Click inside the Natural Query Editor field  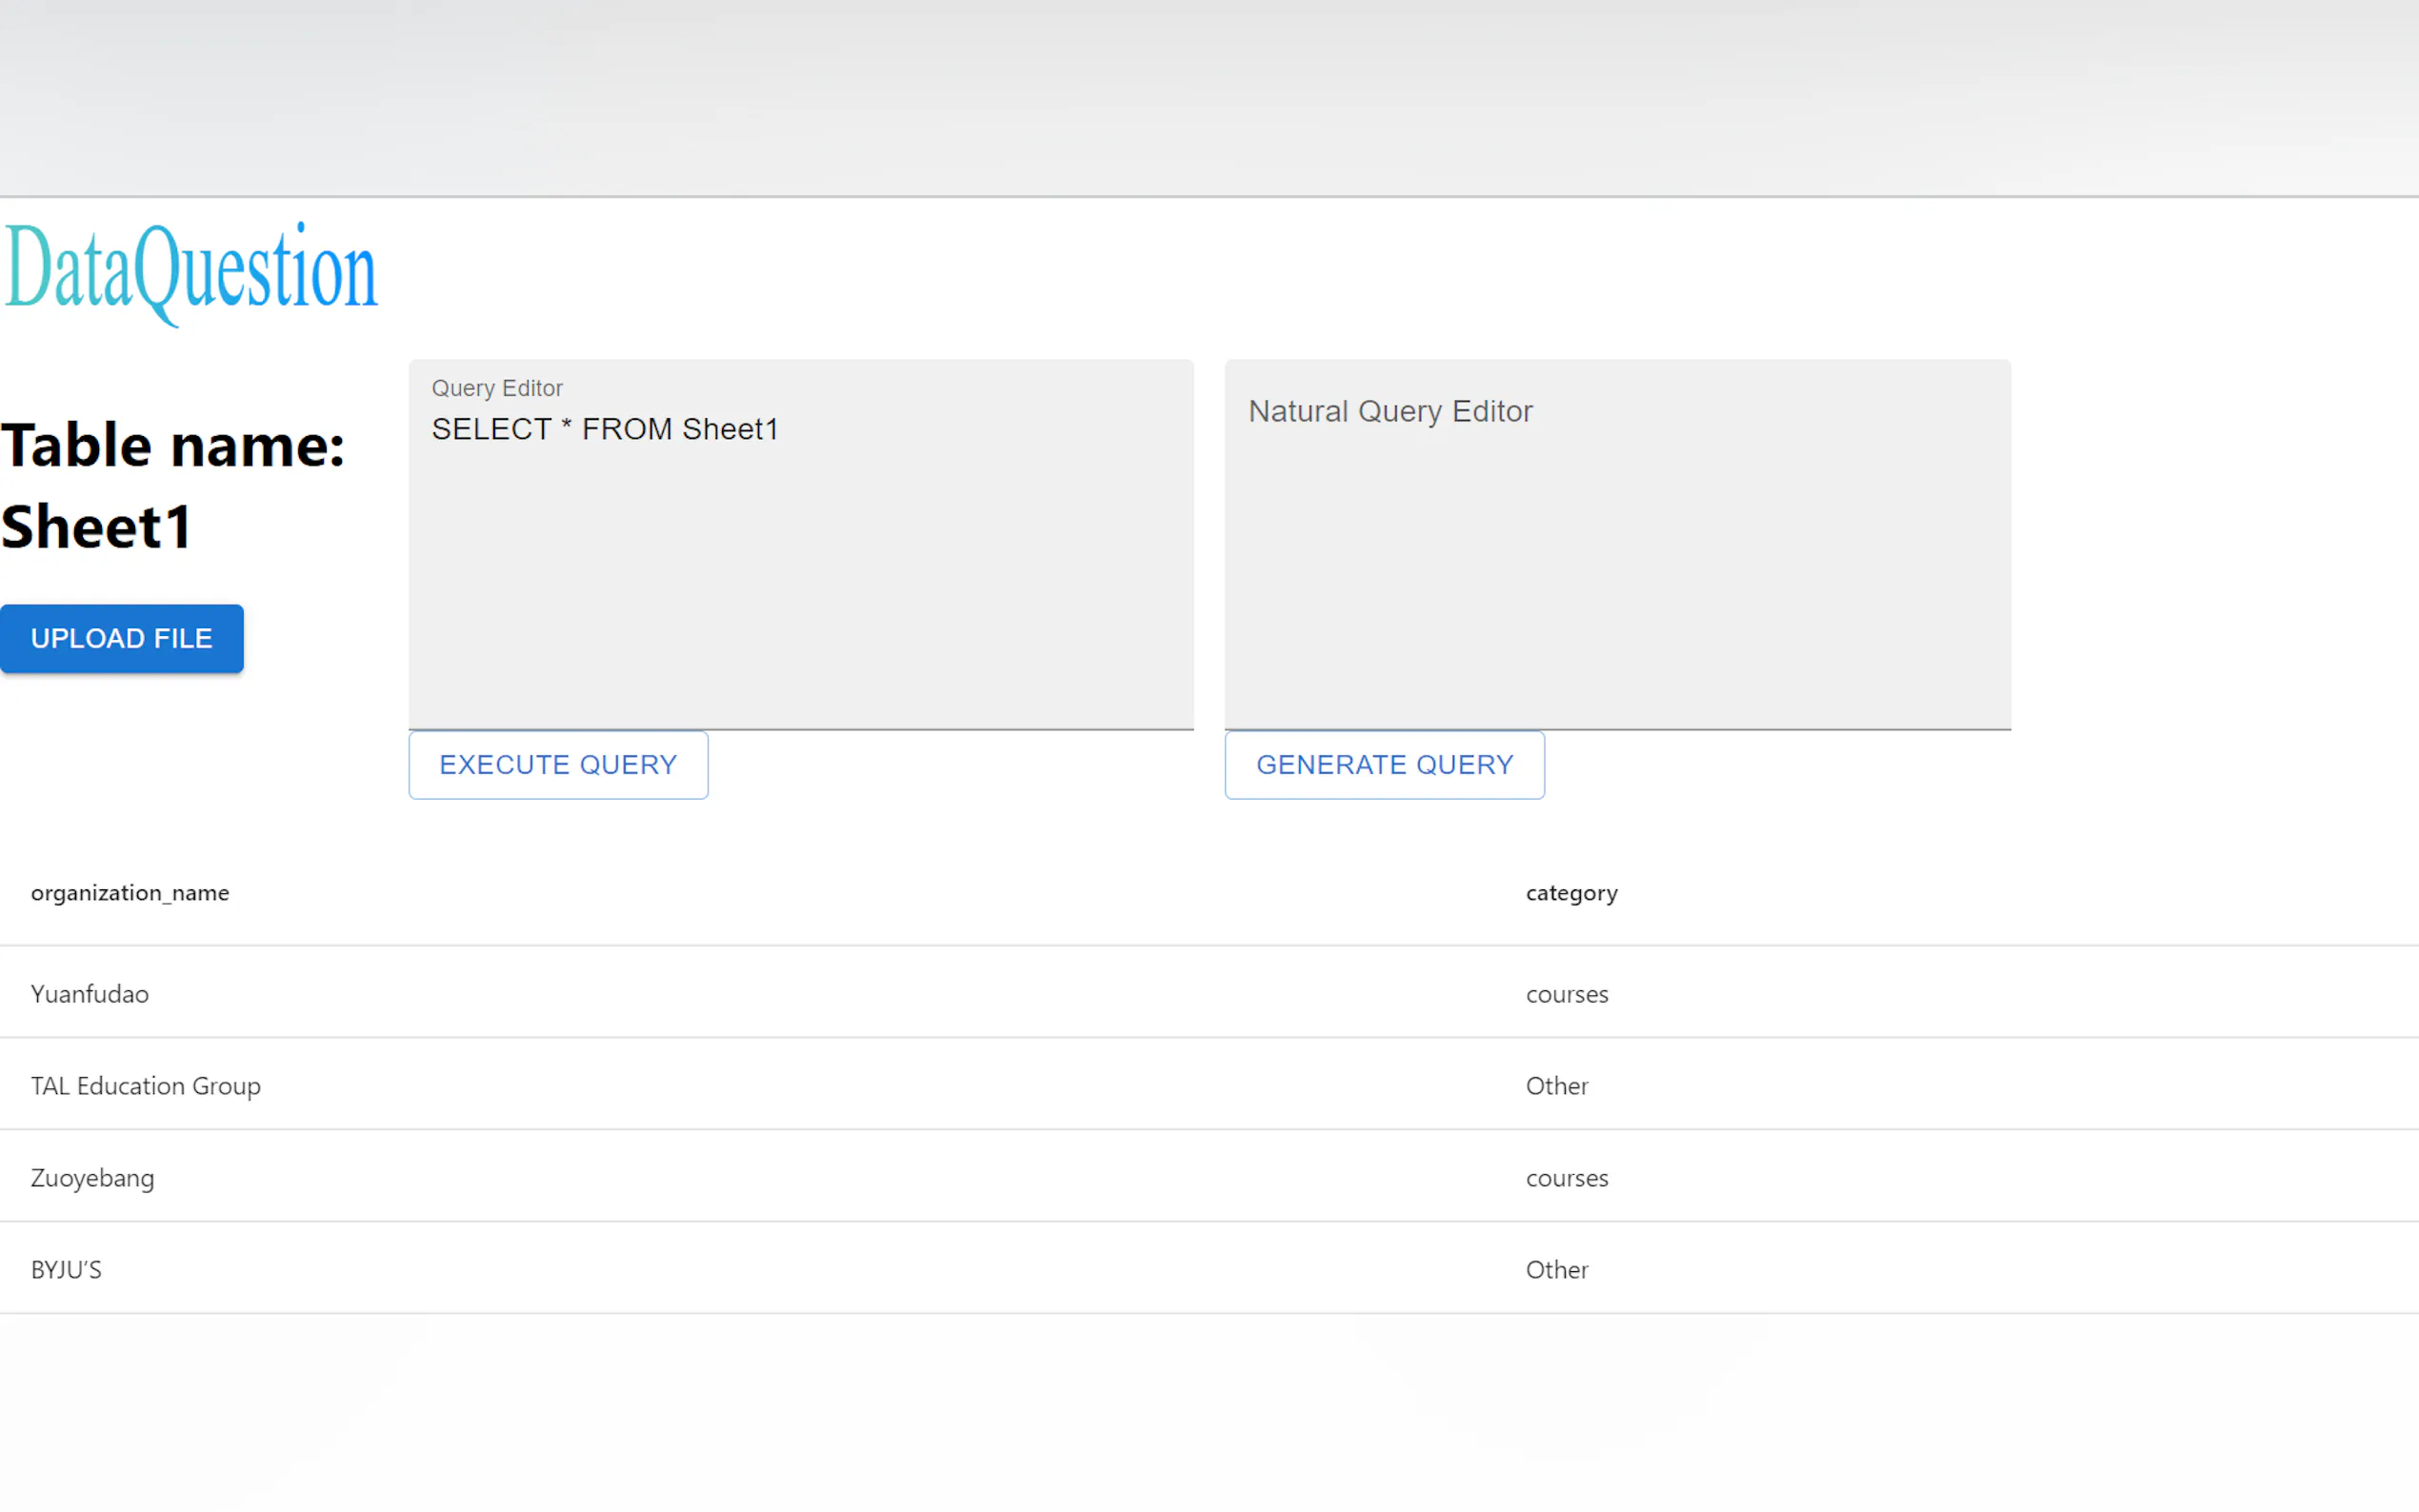point(1617,580)
